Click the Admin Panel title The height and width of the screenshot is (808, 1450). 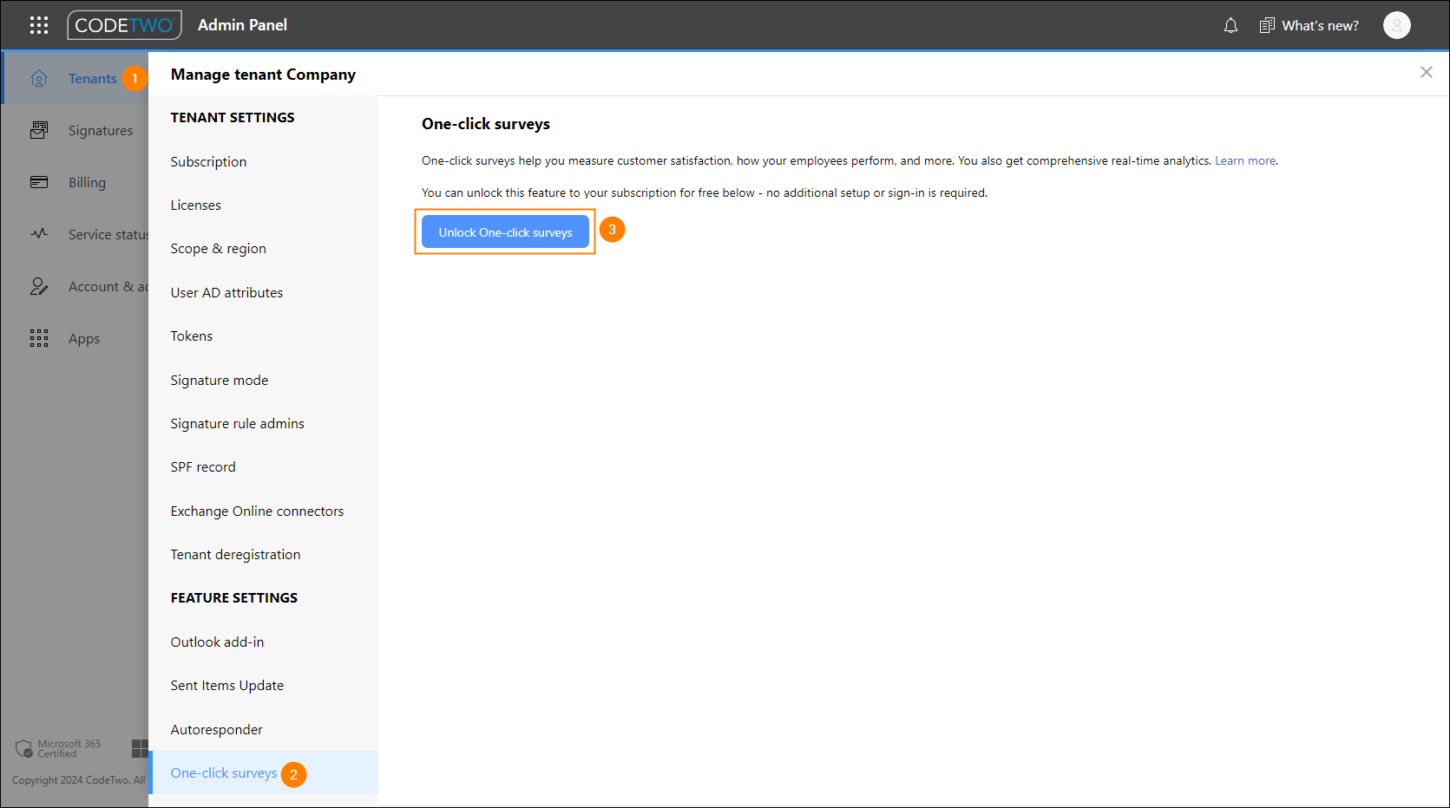[x=242, y=25]
